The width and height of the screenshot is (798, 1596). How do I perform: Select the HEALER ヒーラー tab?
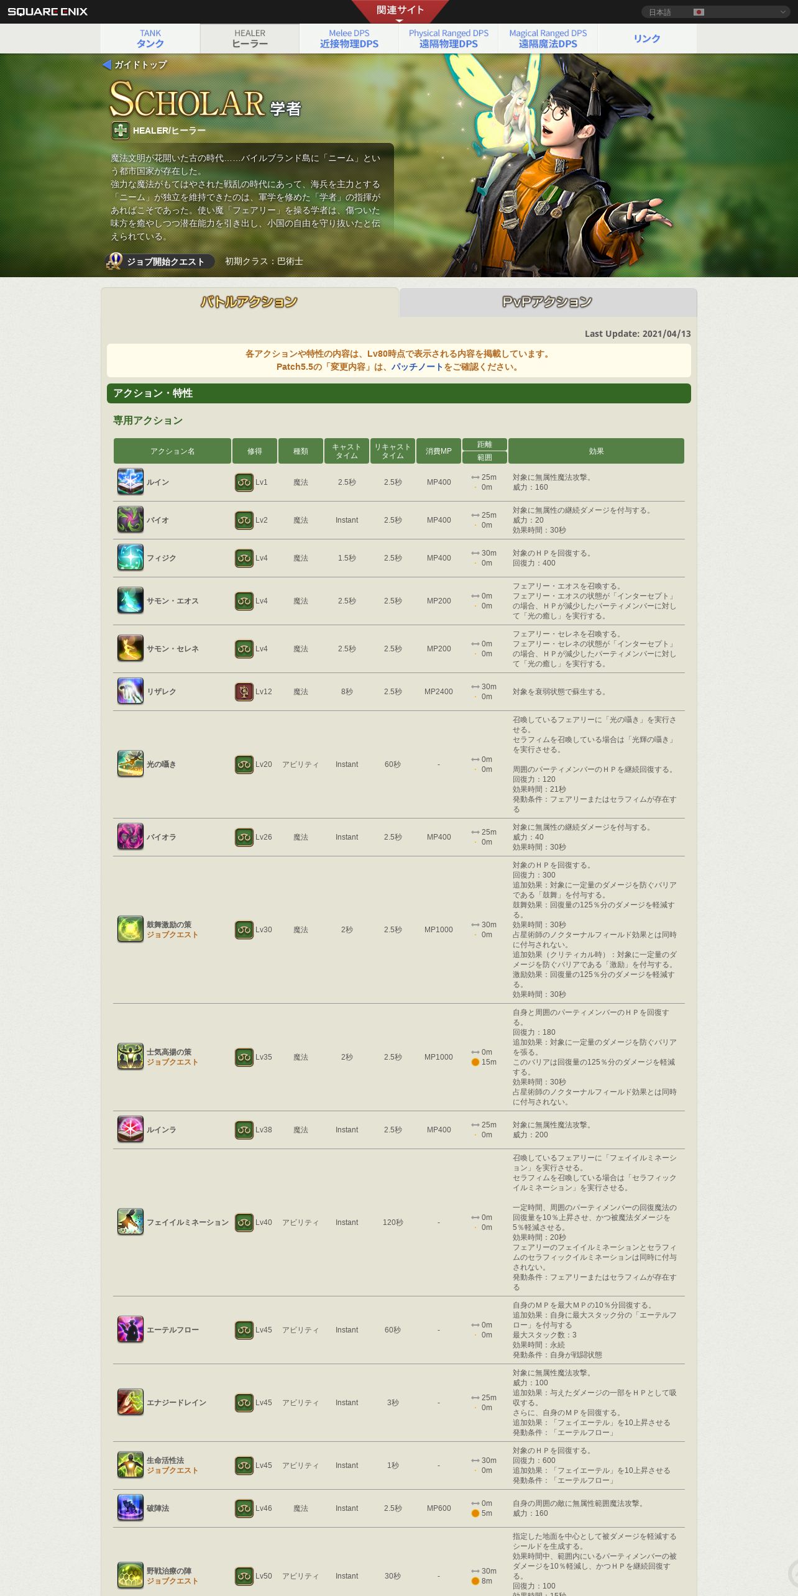(250, 39)
